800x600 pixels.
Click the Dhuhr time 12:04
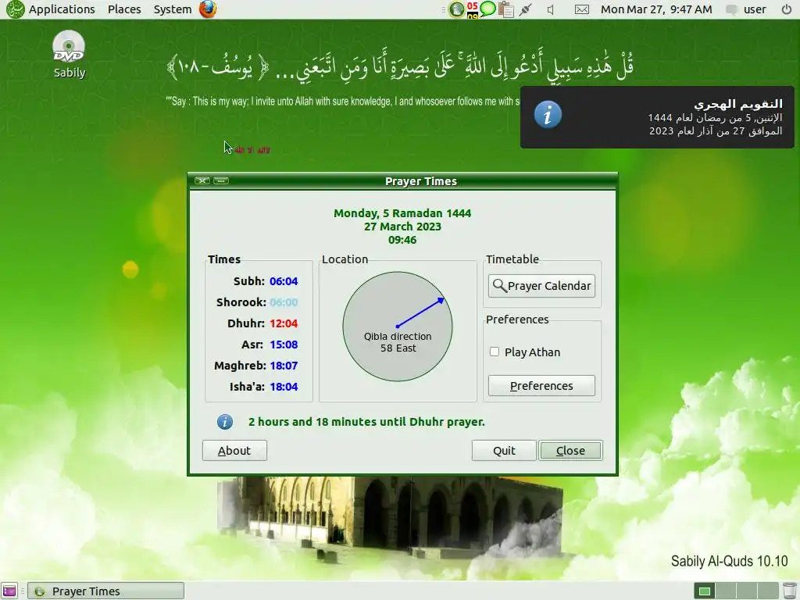point(284,323)
